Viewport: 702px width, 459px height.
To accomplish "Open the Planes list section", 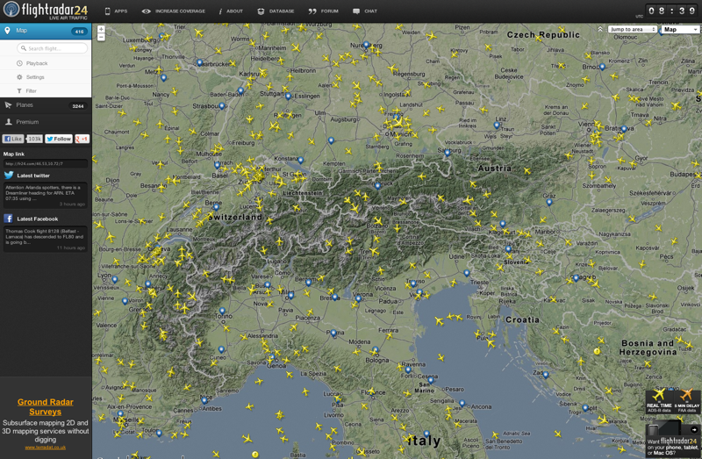I will pyautogui.click(x=46, y=105).
